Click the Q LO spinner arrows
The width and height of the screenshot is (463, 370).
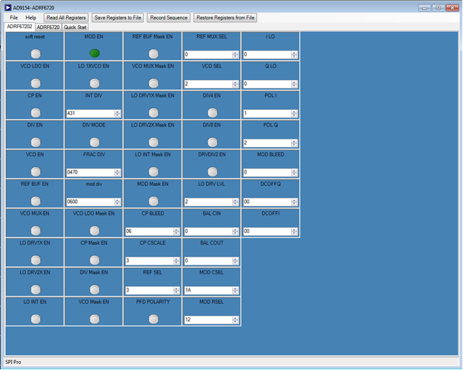click(x=294, y=85)
